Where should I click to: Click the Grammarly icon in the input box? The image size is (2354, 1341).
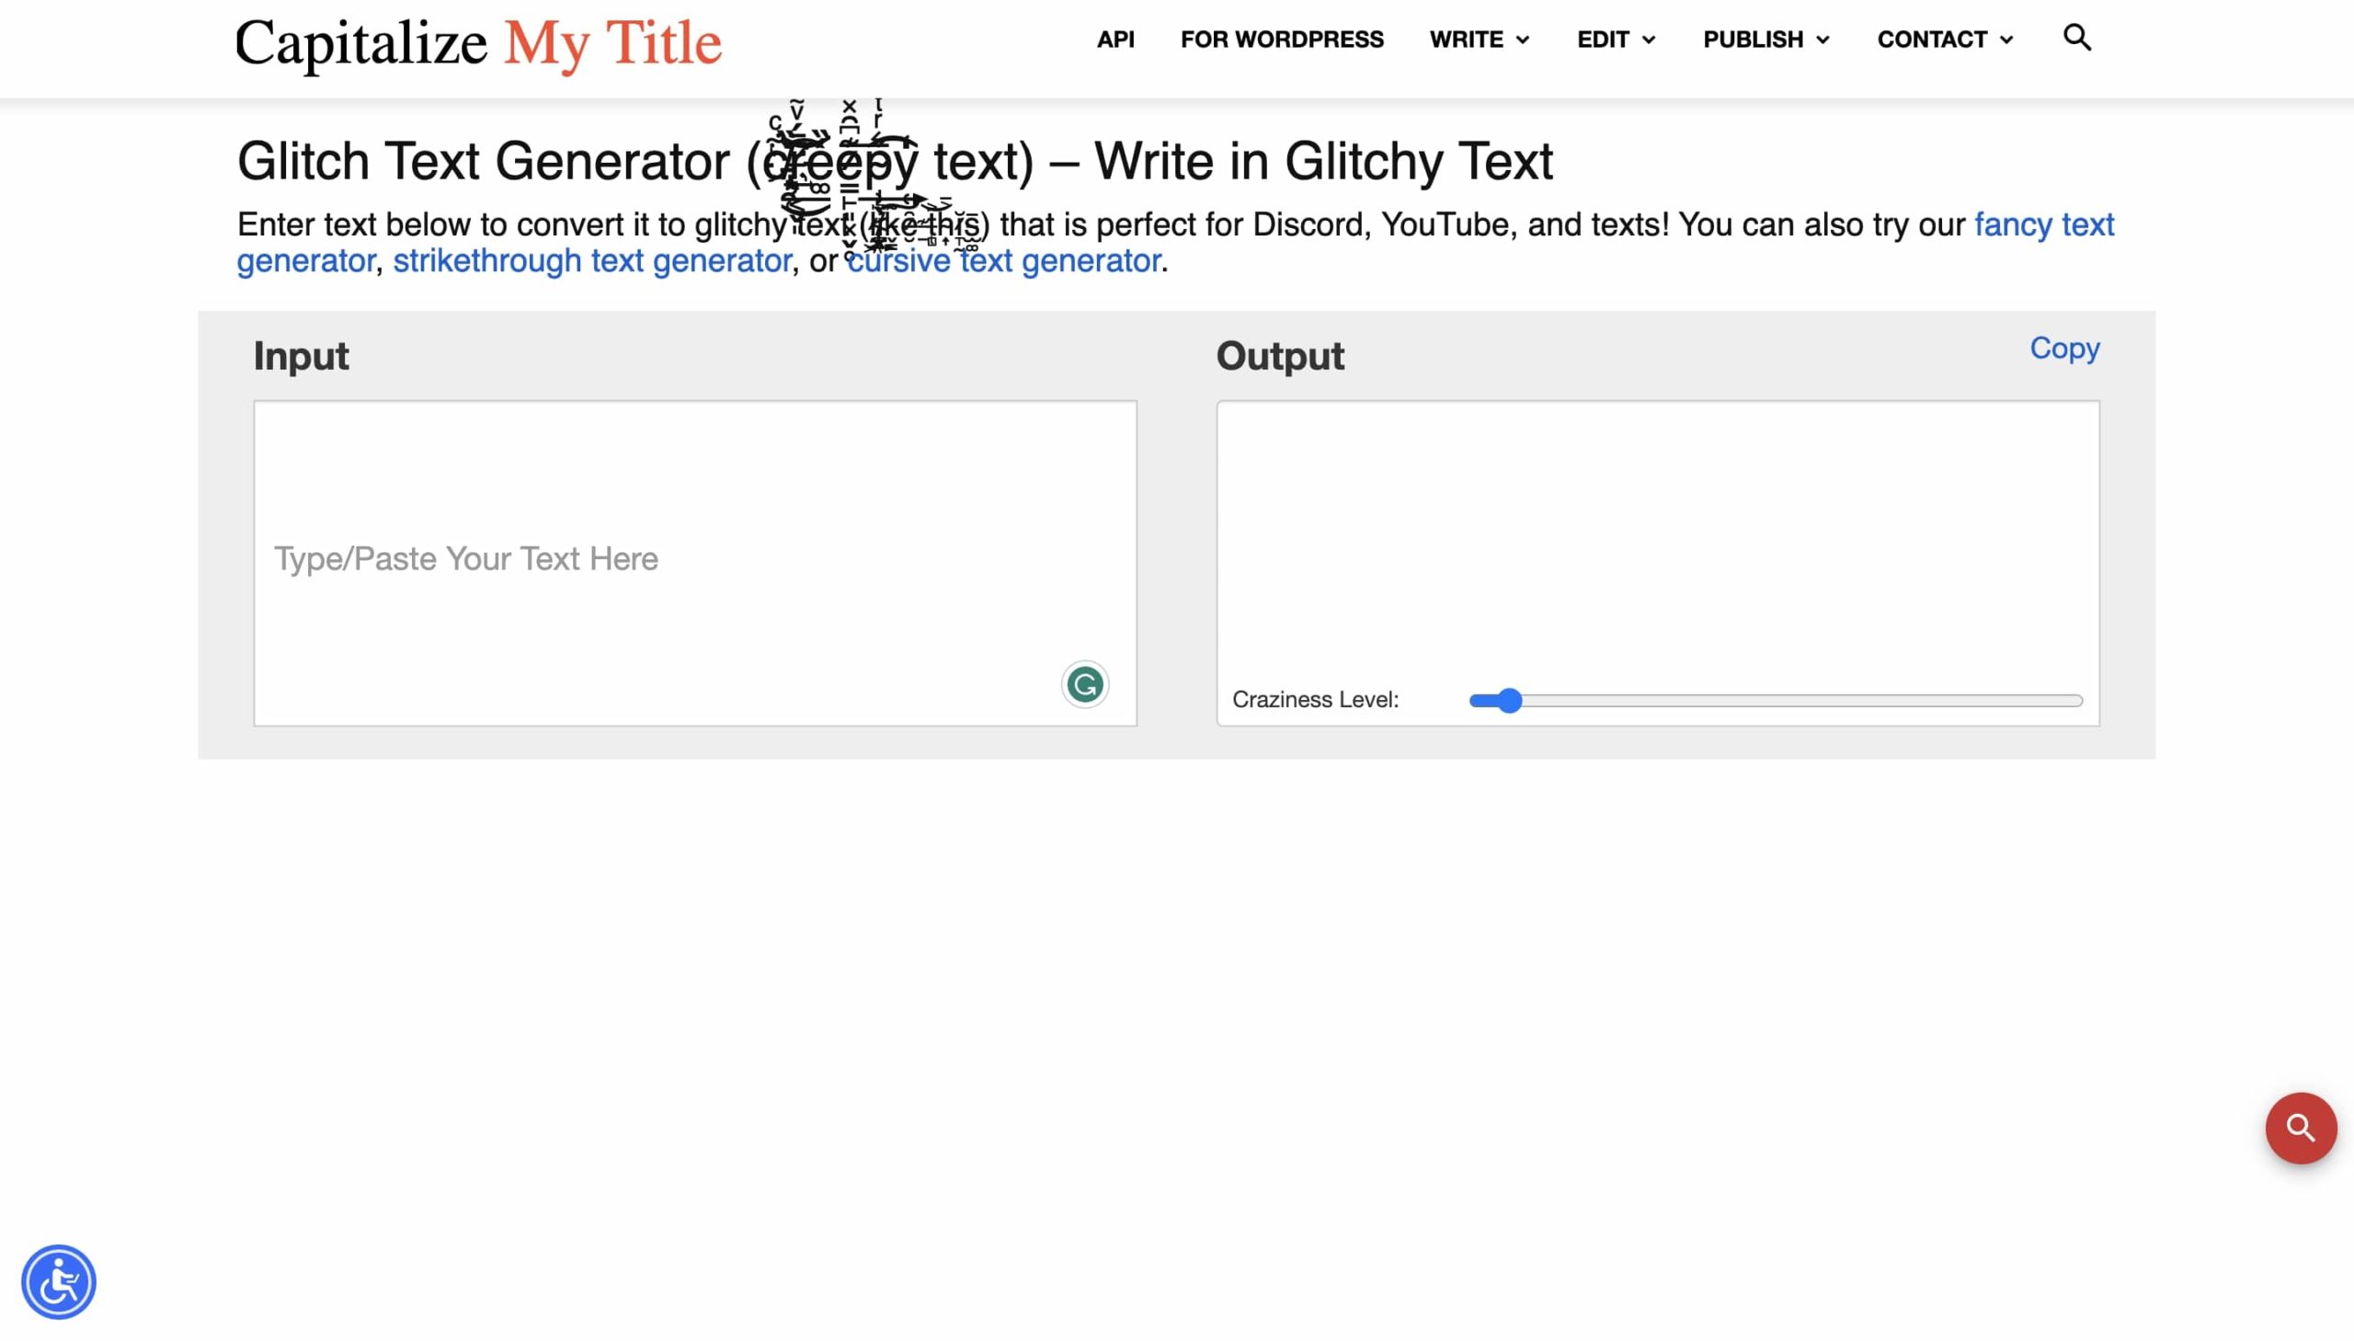pos(1085,682)
